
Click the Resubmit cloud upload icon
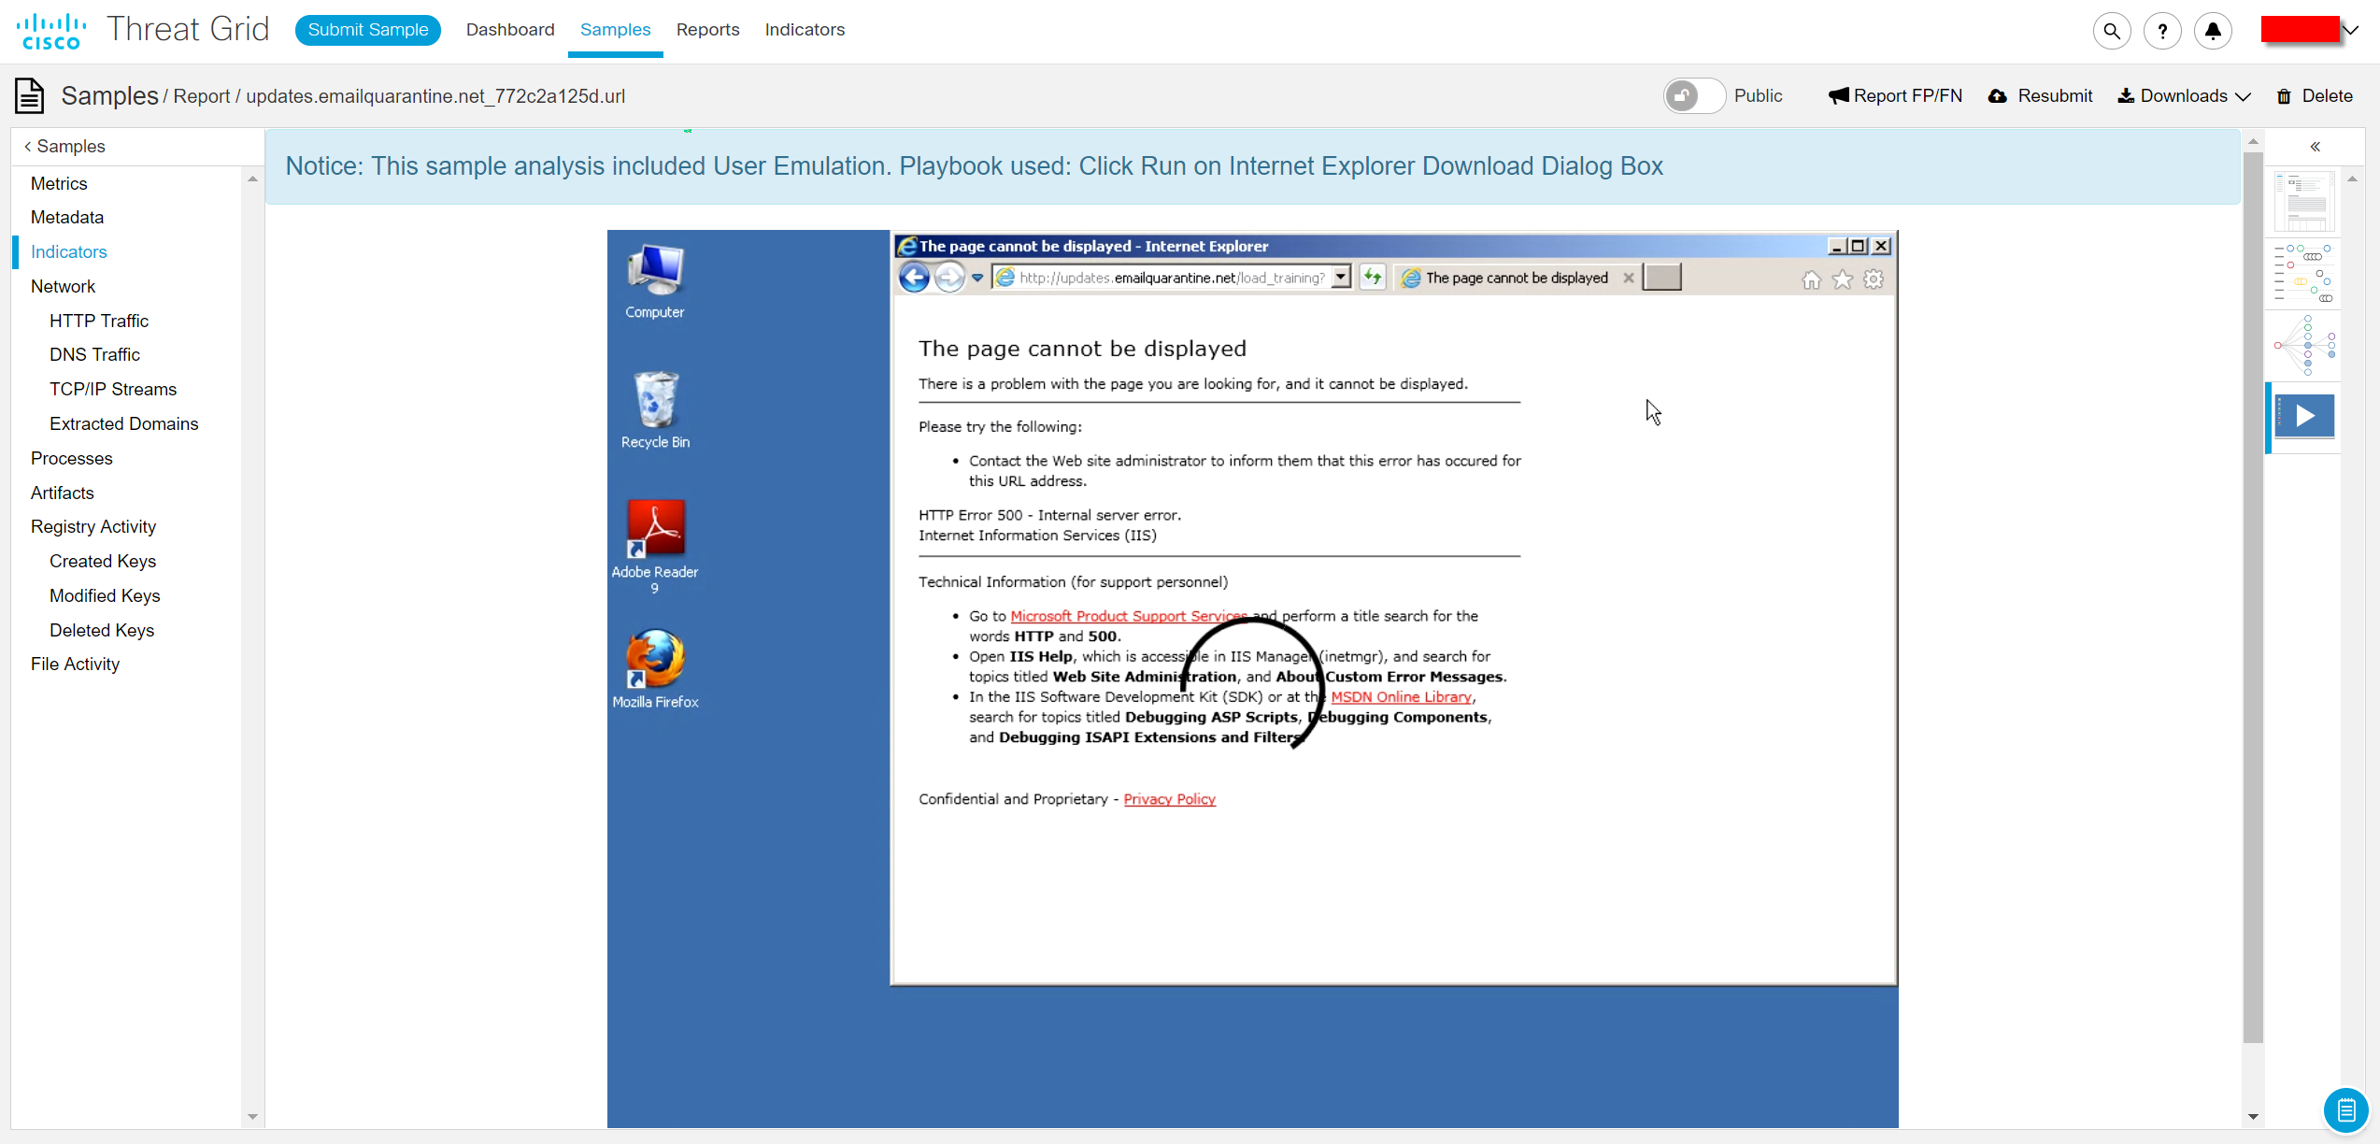1998,96
